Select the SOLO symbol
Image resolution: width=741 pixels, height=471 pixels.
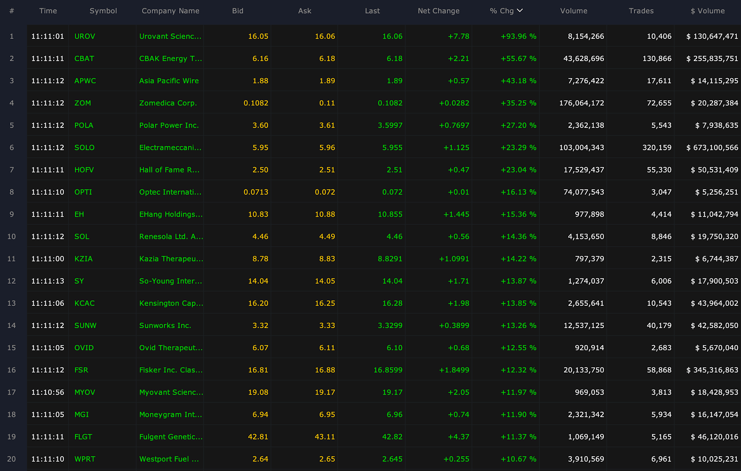pyautogui.click(x=84, y=147)
